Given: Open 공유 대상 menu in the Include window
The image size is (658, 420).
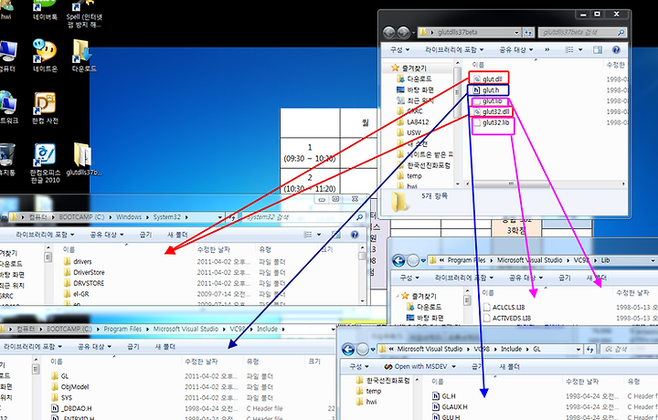Looking at the screenshot, I should (94, 347).
